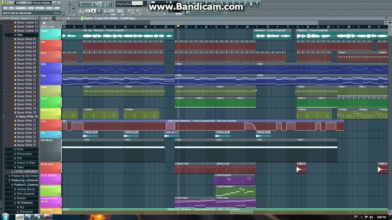The height and width of the screenshot is (220, 392).
Task: Click the playback speaker tool in playlist toolbar
Action: (78, 18)
